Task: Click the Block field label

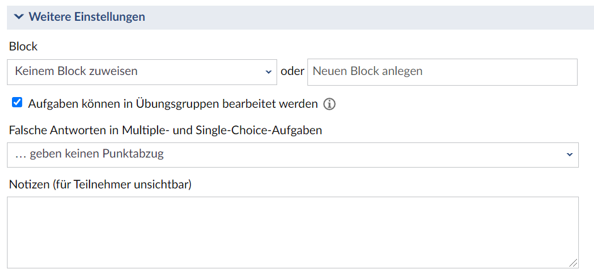Action: click(x=23, y=47)
